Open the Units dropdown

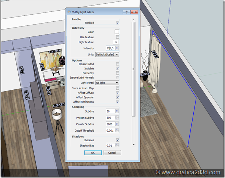click(107, 54)
